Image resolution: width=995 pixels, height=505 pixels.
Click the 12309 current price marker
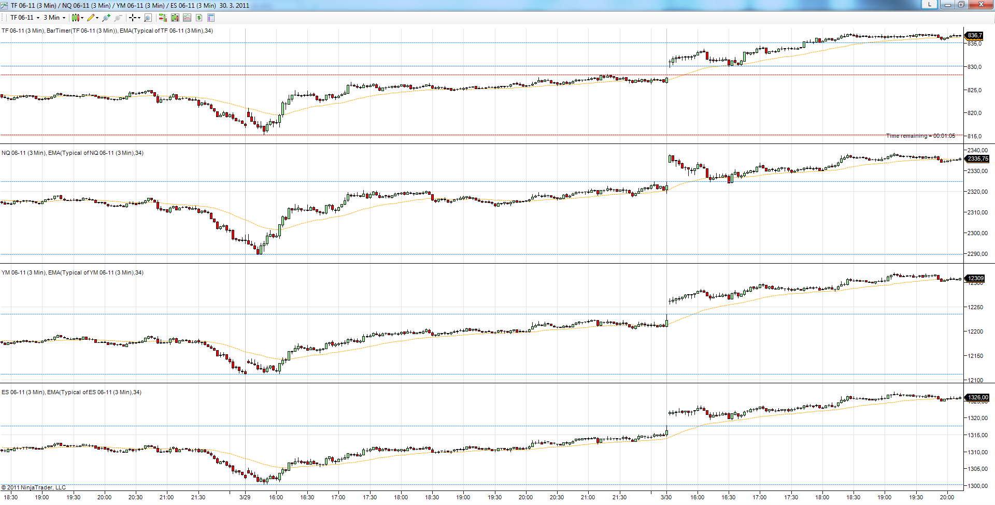(x=975, y=278)
